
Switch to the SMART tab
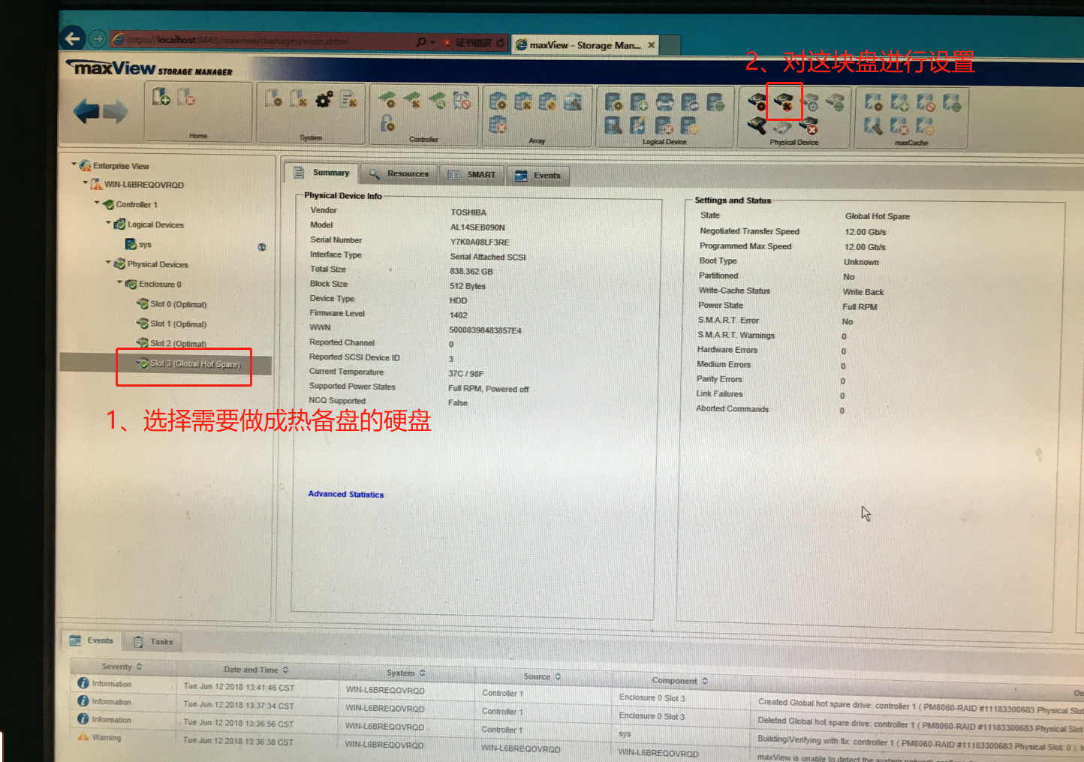point(473,175)
